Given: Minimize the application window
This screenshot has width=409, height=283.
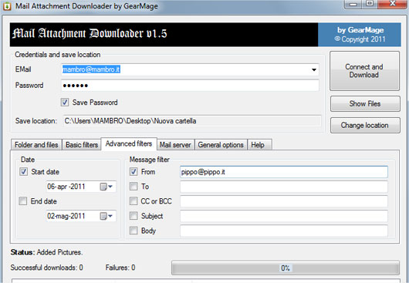Looking at the screenshot, I should click(353, 4).
